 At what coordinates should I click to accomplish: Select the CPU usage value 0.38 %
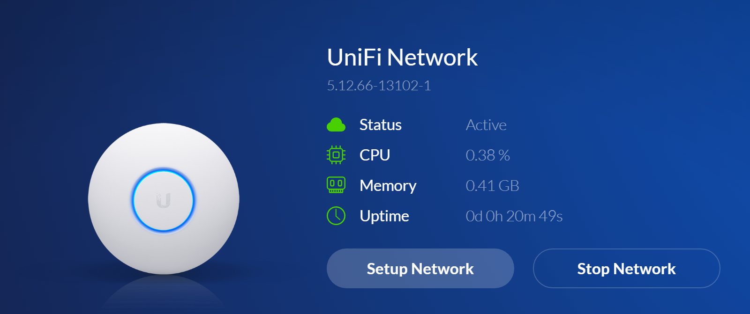[488, 155]
